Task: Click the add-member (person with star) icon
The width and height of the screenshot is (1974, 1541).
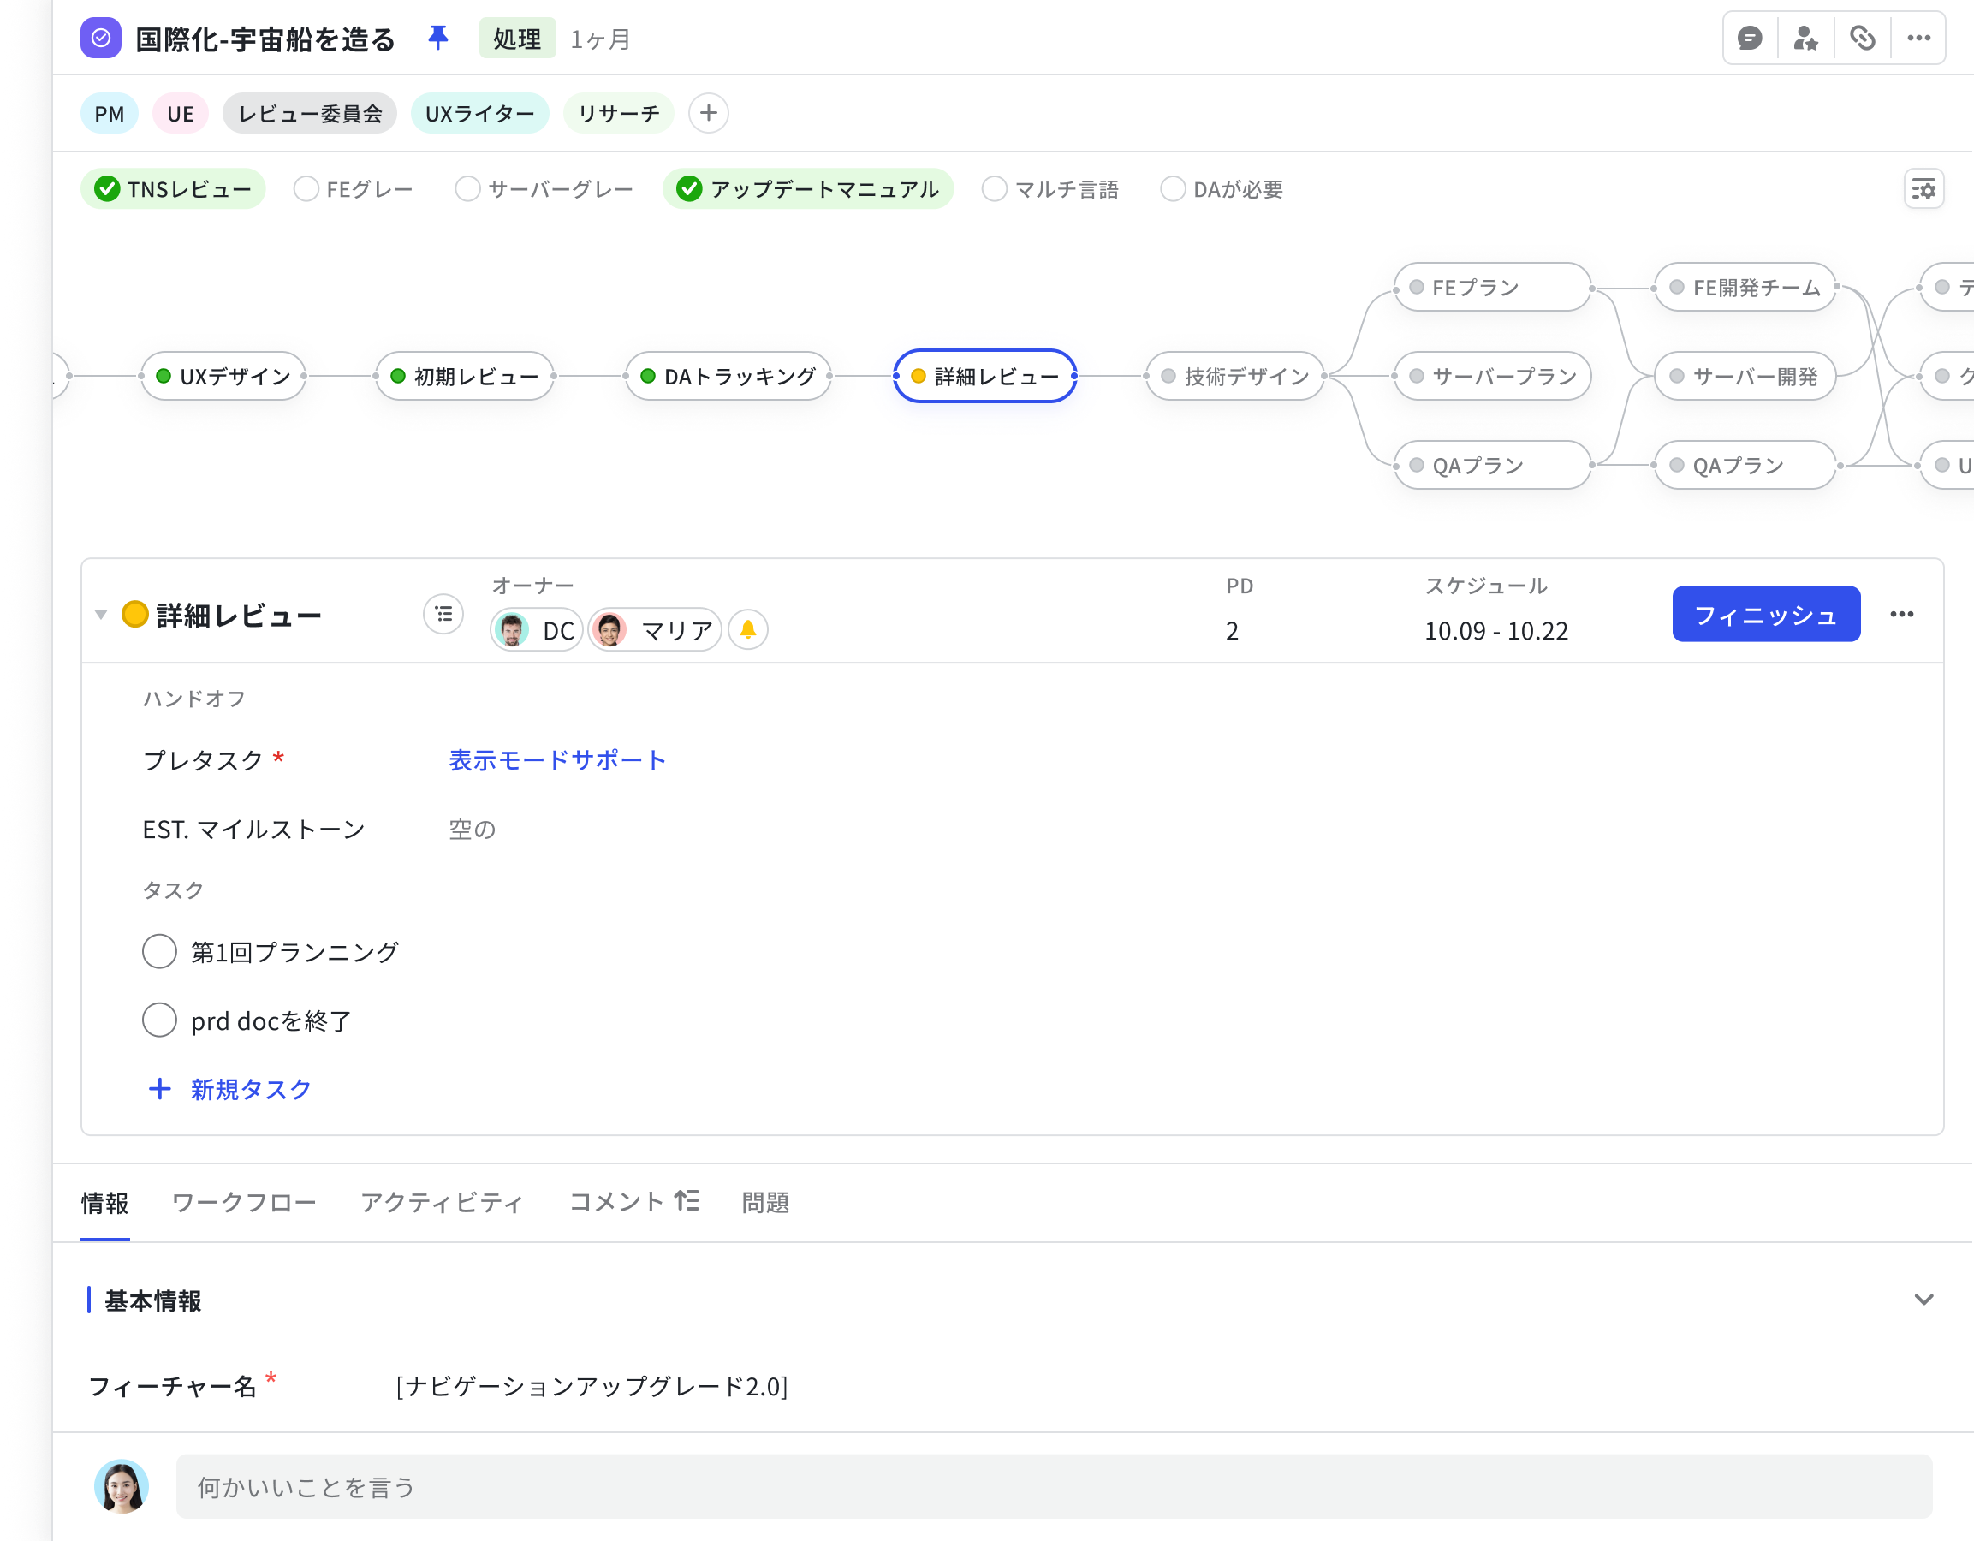Action: coord(1806,38)
